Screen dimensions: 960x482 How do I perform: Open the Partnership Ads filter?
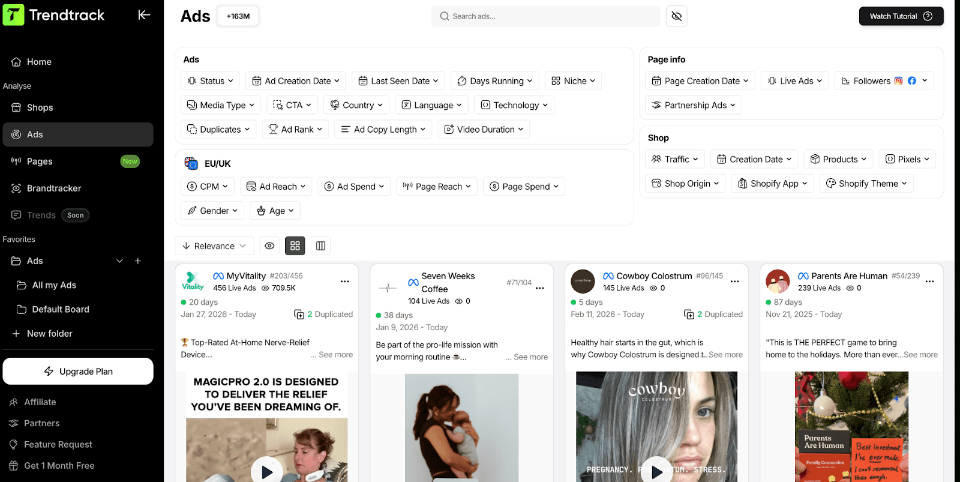pos(694,105)
